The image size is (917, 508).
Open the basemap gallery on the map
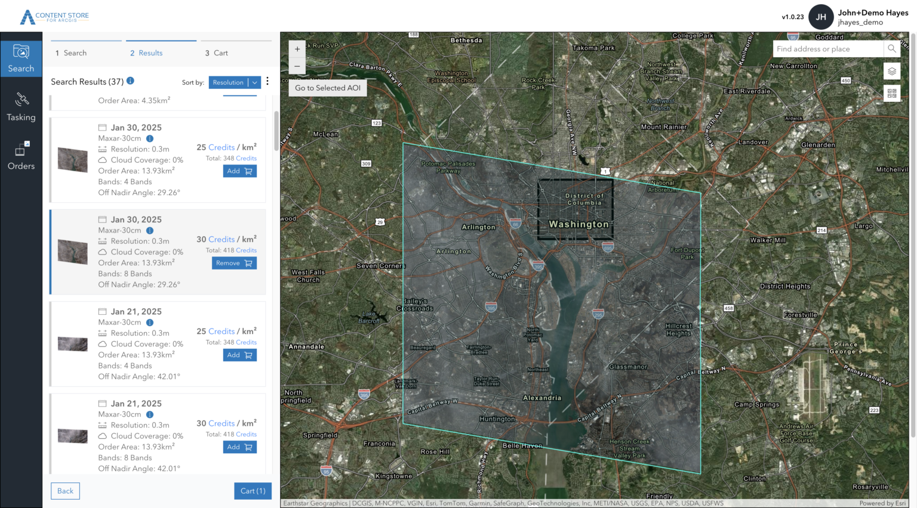[x=891, y=93]
